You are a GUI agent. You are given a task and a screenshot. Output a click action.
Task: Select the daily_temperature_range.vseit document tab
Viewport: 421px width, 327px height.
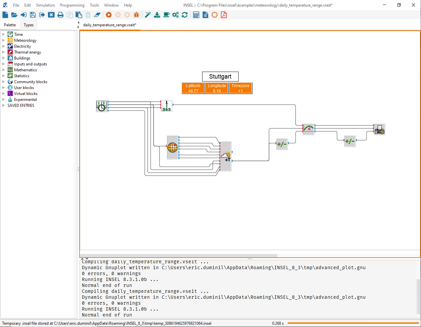click(x=110, y=25)
